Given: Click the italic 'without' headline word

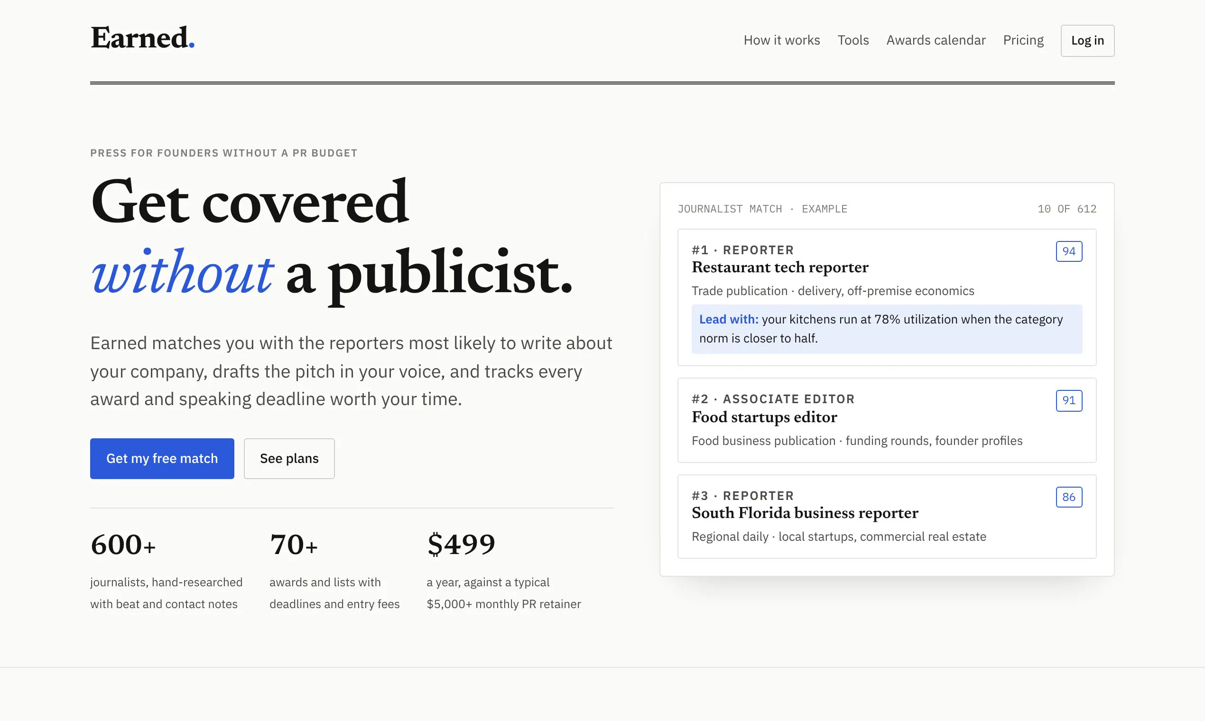Looking at the screenshot, I should point(182,272).
